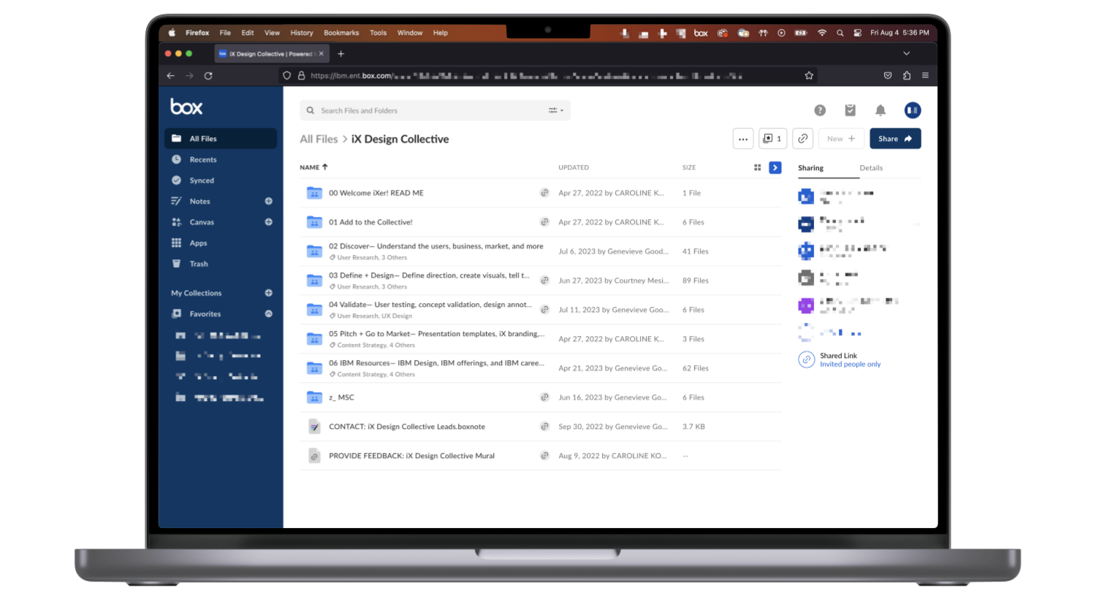Image resolution: width=1096 pixels, height=599 pixels.
Task: Open Firefox hamburger application menu
Action: click(x=925, y=75)
